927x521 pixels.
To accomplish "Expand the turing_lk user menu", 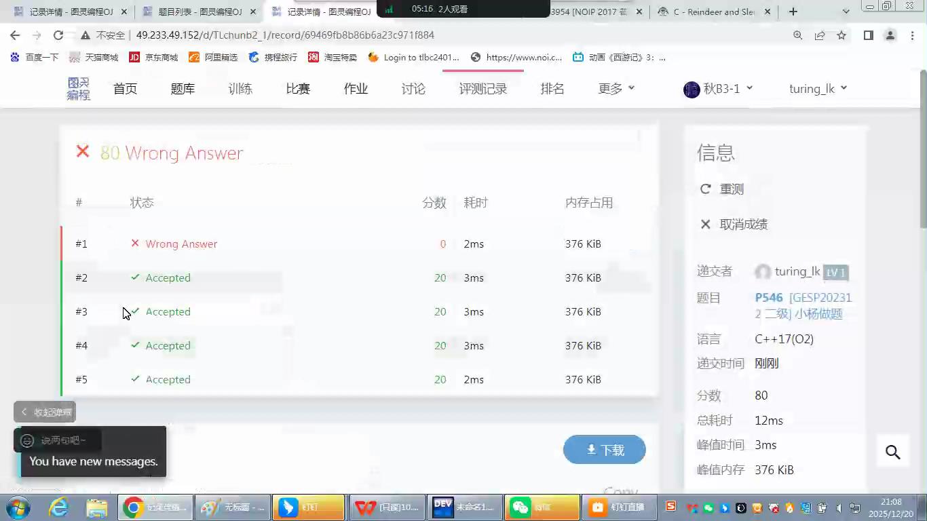I will coord(818,89).
